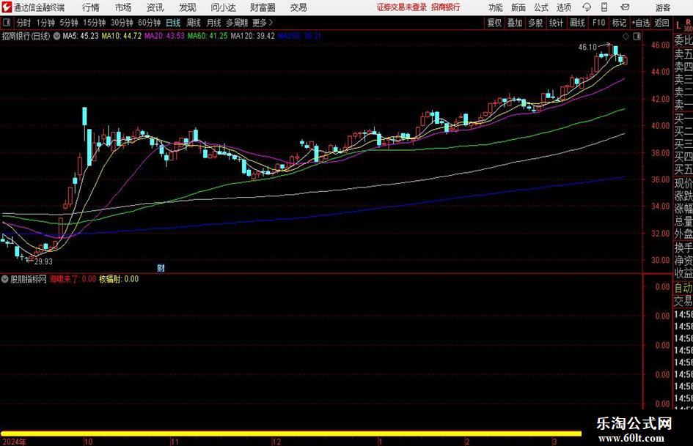Image resolution: width=693 pixels, height=446 pixels.
Task: Open the mail envelope icon
Action: tap(625, 7)
